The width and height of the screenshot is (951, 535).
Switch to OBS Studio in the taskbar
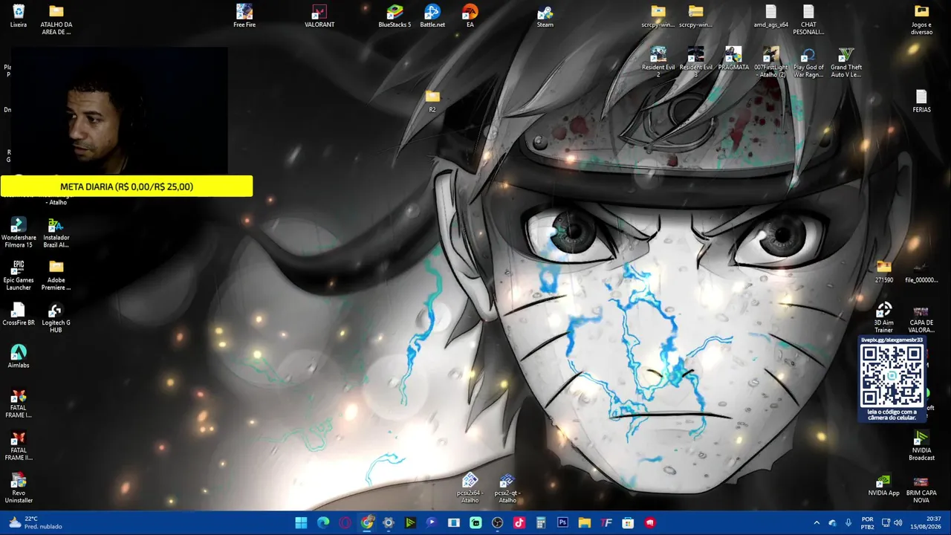point(497,523)
